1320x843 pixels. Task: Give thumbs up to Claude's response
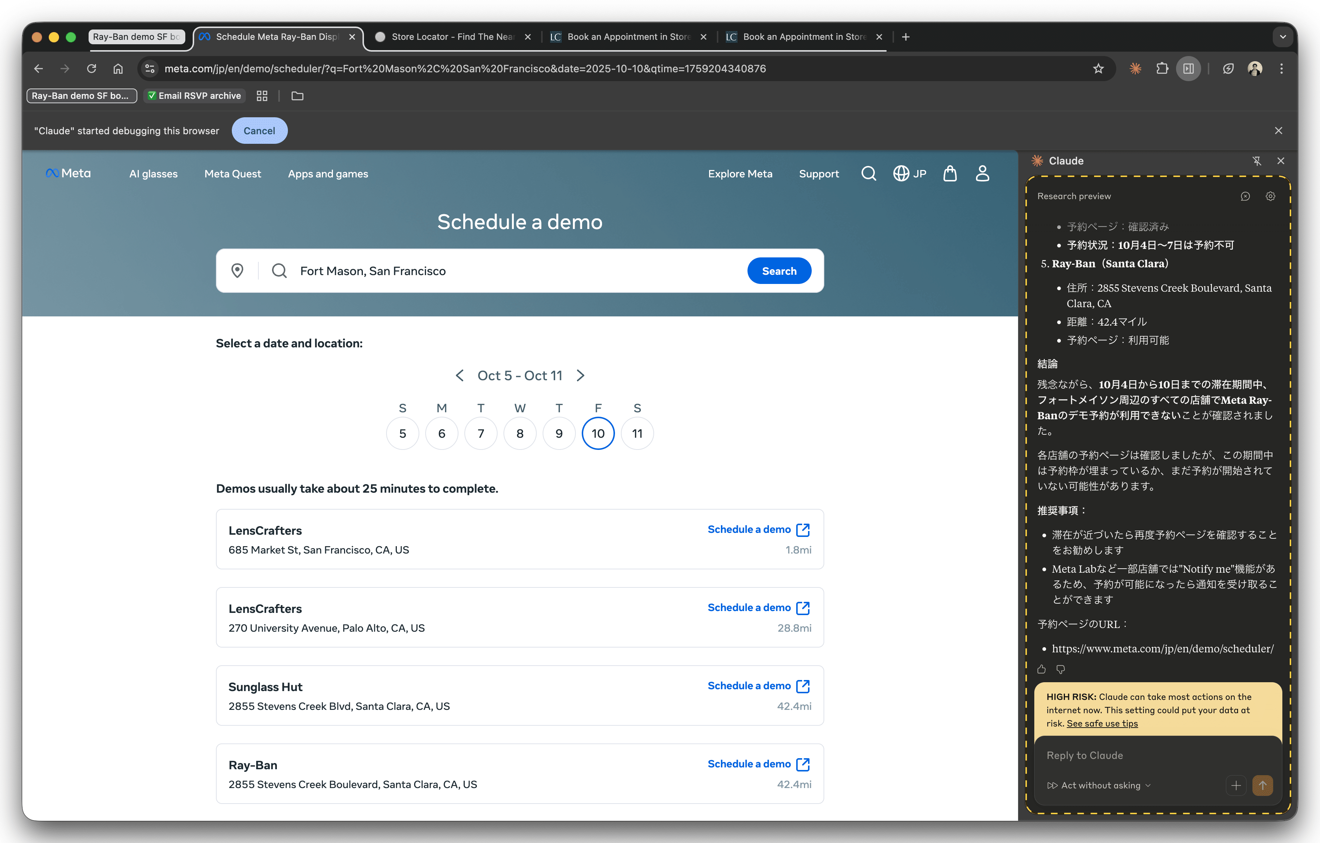[x=1042, y=669]
